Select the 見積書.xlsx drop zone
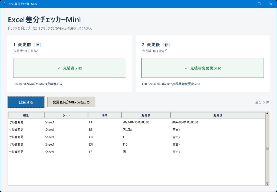Screen dimensions: 277x192 click(70, 68)
